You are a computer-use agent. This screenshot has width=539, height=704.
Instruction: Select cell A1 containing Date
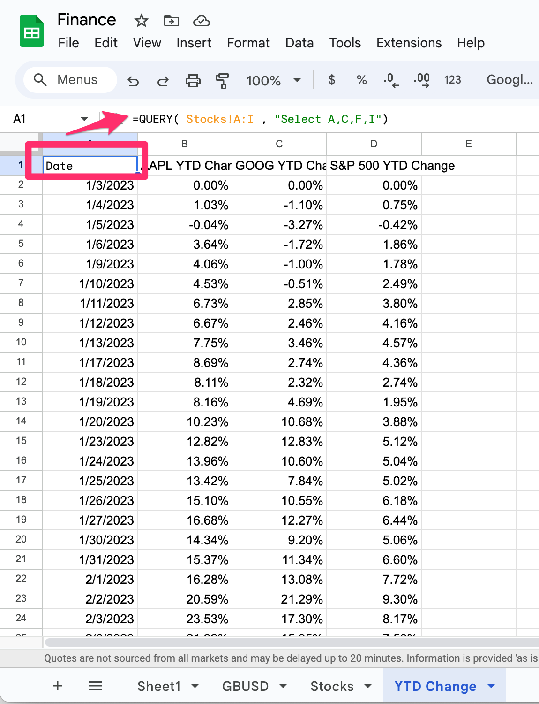(90, 166)
